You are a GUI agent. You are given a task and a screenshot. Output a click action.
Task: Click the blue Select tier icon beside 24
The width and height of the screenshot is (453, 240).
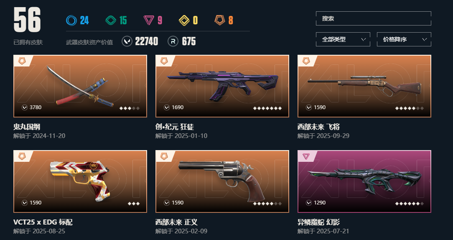pyautogui.click(x=71, y=20)
